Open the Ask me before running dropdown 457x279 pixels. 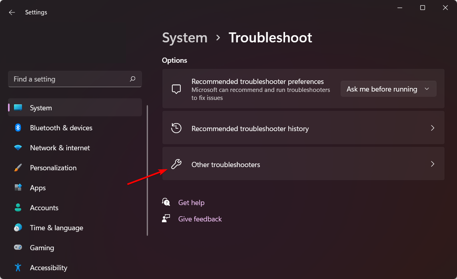coord(388,89)
